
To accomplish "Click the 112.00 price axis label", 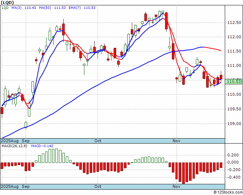I will click(234, 37).
